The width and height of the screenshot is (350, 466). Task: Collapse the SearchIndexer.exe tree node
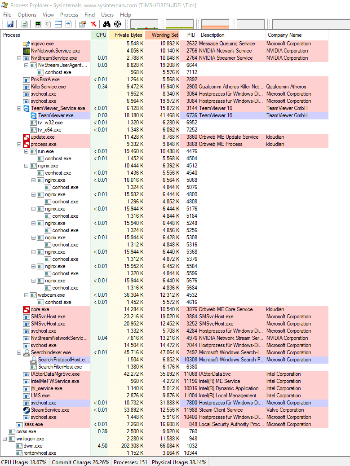pyautogui.click(x=19, y=352)
